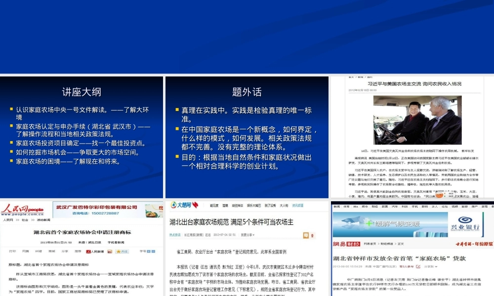Open the 大人物 nav item
The height and width of the screenshot is (296, 494).
(284, 205)
